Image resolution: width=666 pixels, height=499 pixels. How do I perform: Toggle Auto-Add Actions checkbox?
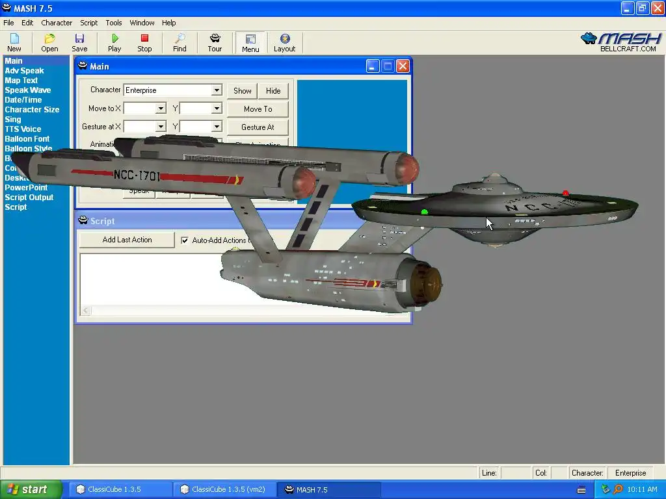185,240
